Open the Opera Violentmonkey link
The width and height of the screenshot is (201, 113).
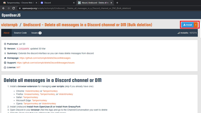point(49,104)
